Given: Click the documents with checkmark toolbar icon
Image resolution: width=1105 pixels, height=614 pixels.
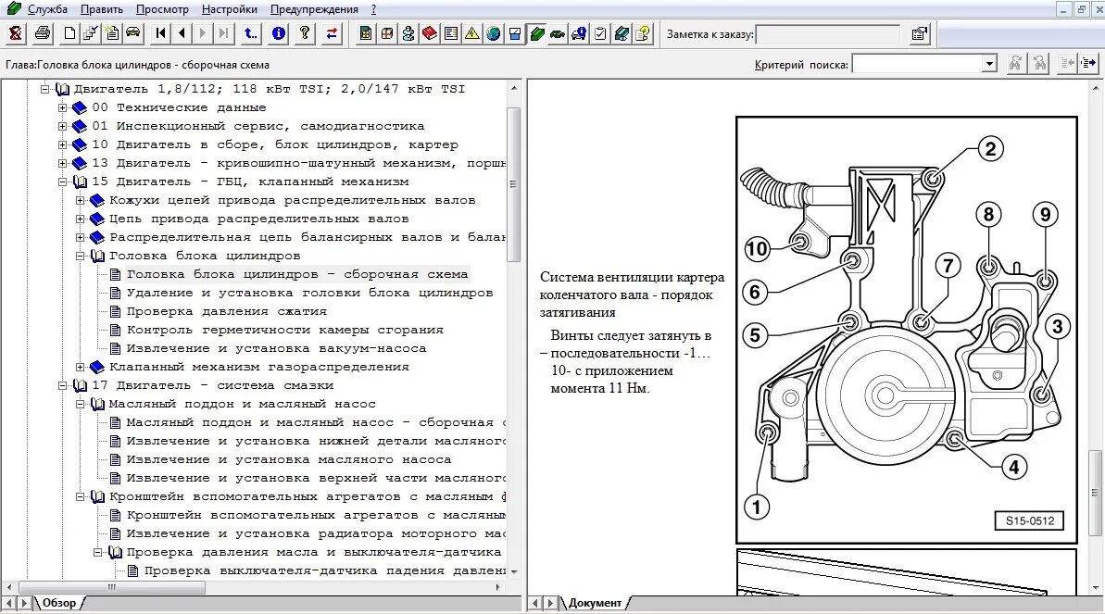Looking at the screenshot, I should (x=90, y=33).
